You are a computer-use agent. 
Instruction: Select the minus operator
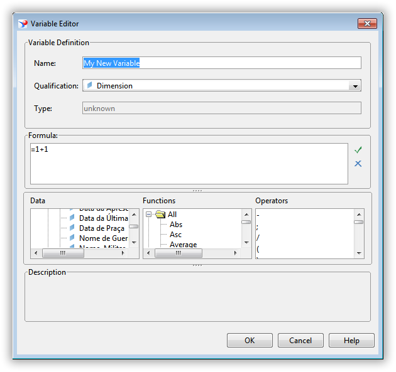(258, 215)
